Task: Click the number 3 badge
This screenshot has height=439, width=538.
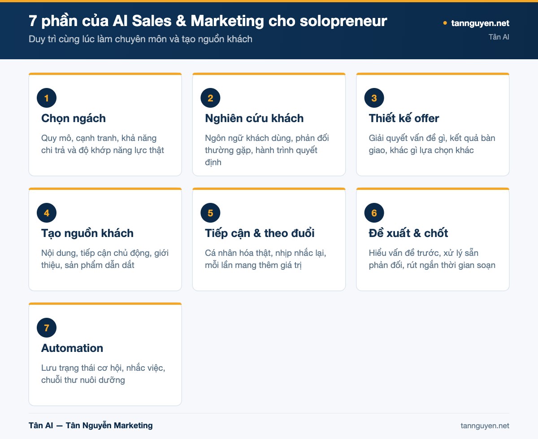Action: click(x=374, y=98)
